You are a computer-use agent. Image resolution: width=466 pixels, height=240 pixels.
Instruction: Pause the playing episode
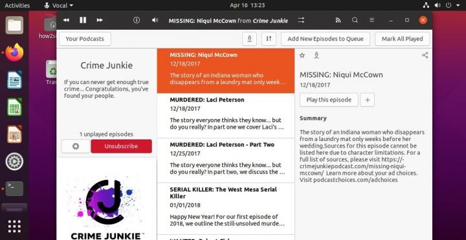click(83, 20)
